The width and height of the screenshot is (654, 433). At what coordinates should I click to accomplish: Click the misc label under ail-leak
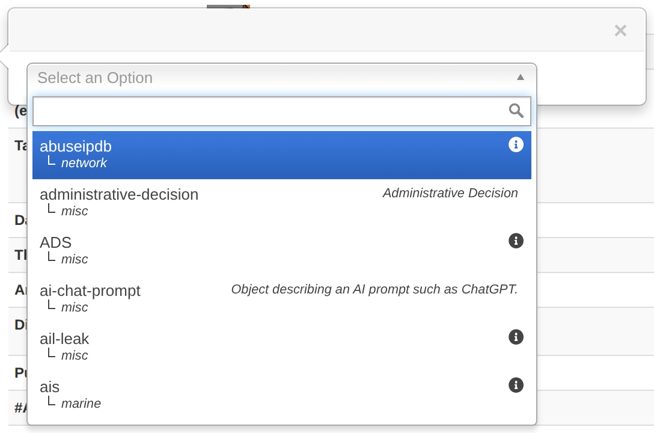(75, 355)
